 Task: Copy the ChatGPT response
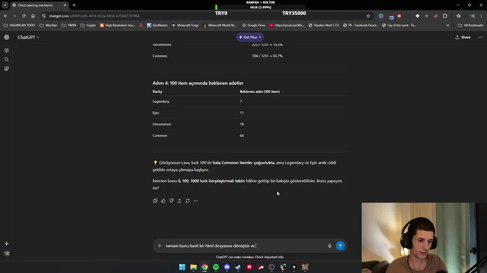[155, 201]
